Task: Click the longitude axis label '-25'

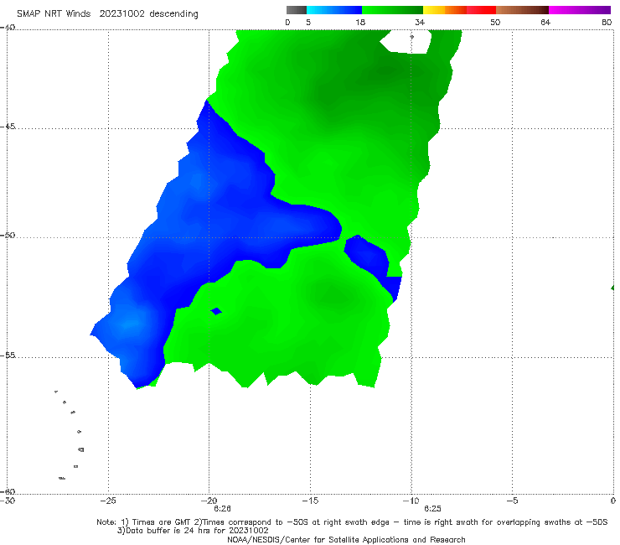Action: coord(108,501)
